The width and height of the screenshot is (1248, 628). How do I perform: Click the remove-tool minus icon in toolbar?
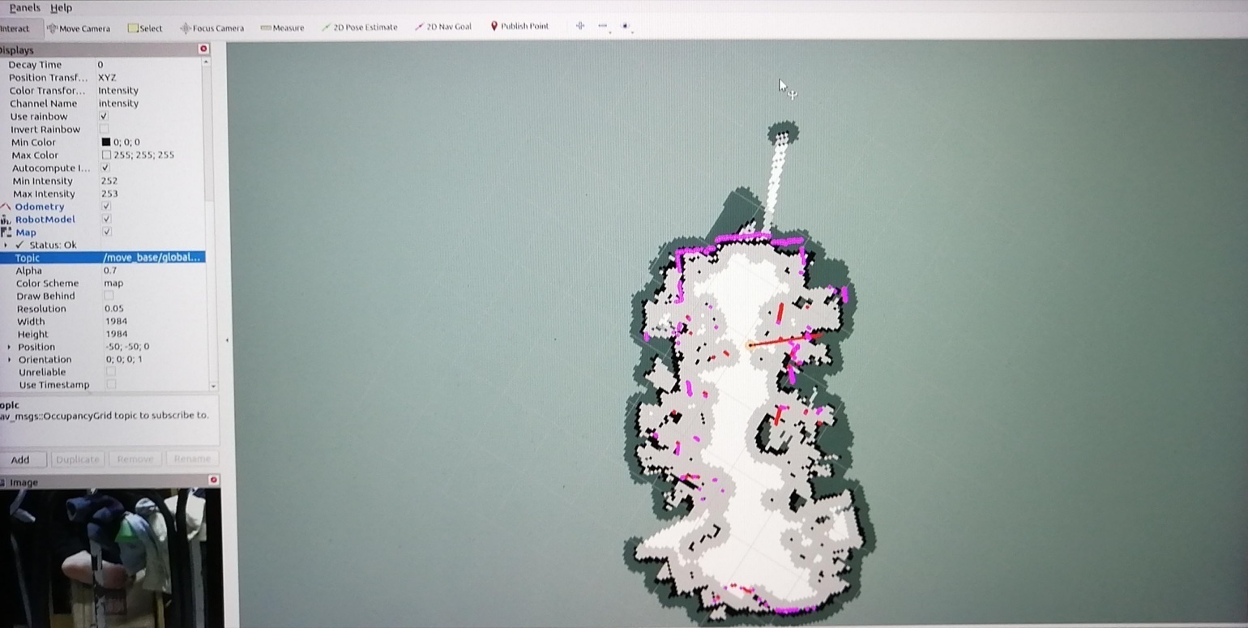tap(603, 26)
